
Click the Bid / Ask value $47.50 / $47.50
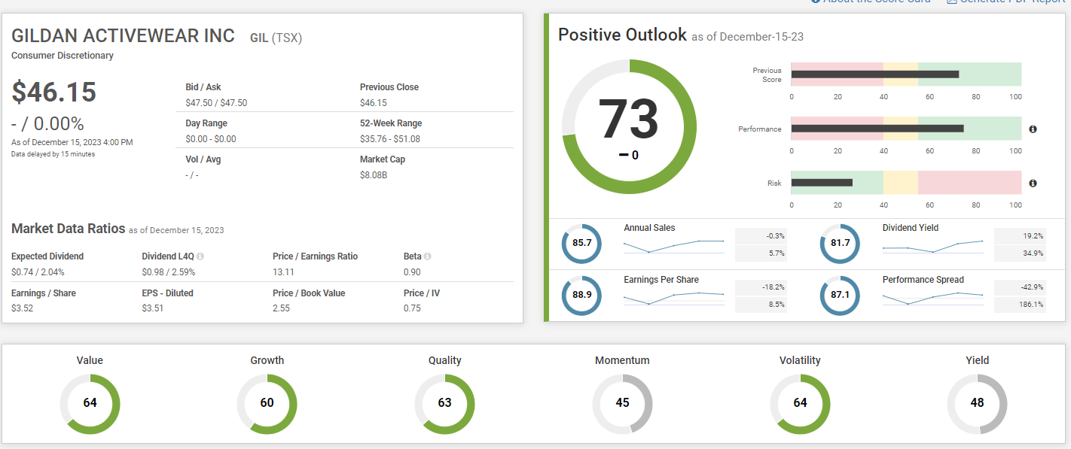[x=216, y=103]
